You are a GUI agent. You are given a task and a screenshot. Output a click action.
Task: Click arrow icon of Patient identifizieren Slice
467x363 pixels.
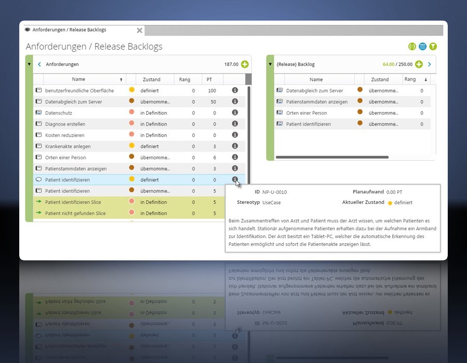(x=38, y=201)
